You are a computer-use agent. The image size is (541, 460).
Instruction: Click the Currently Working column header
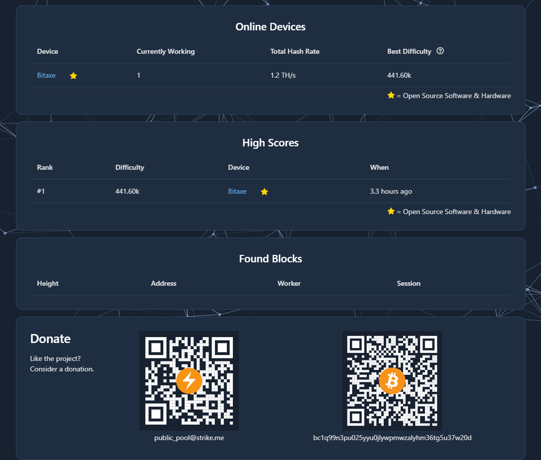tap(166, 51)
